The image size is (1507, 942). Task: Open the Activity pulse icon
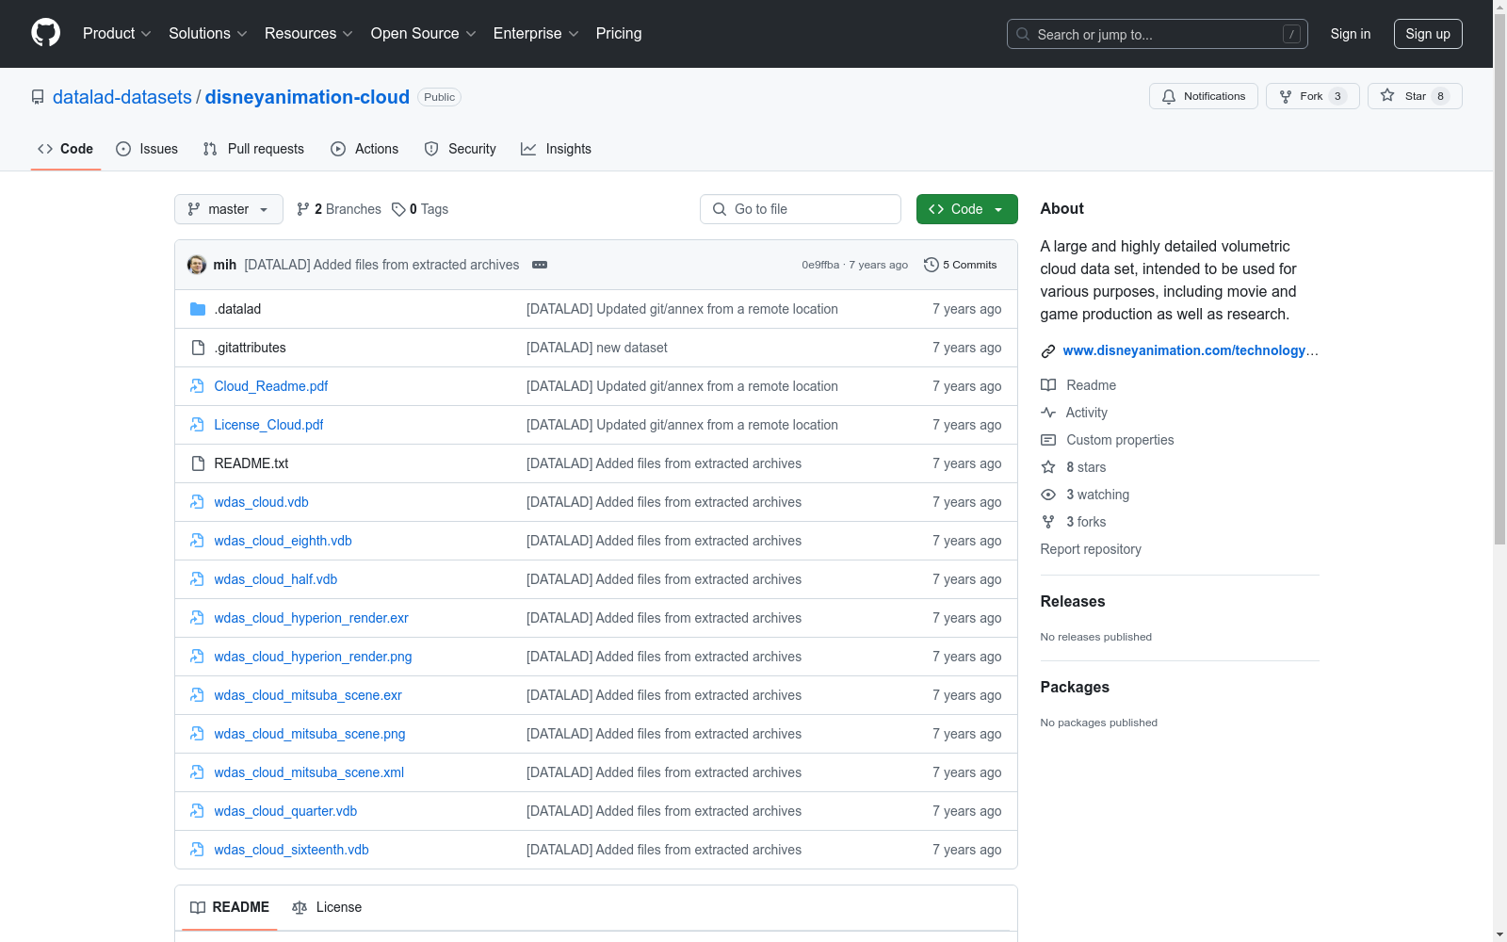(1048, 413)
